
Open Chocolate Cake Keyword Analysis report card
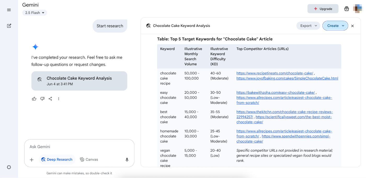[79, 81]
